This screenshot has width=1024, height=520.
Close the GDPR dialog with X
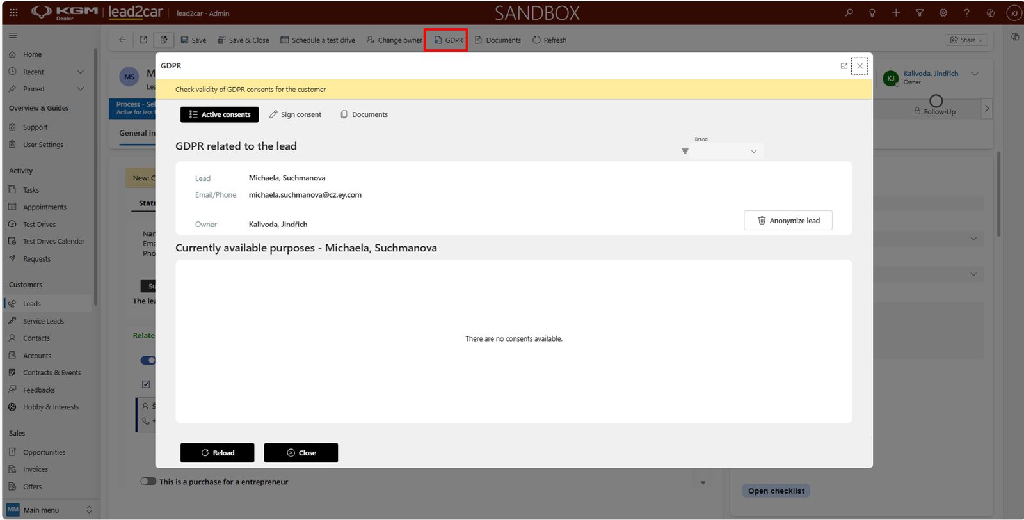[860, 66]
